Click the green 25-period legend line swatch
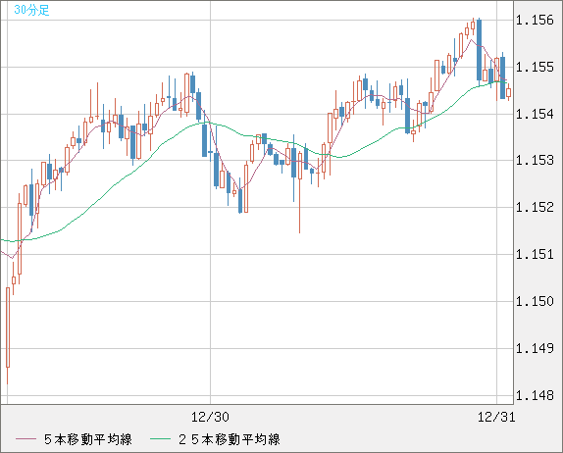The height and width of the screenshot is (453, 563). click(160, 439)
